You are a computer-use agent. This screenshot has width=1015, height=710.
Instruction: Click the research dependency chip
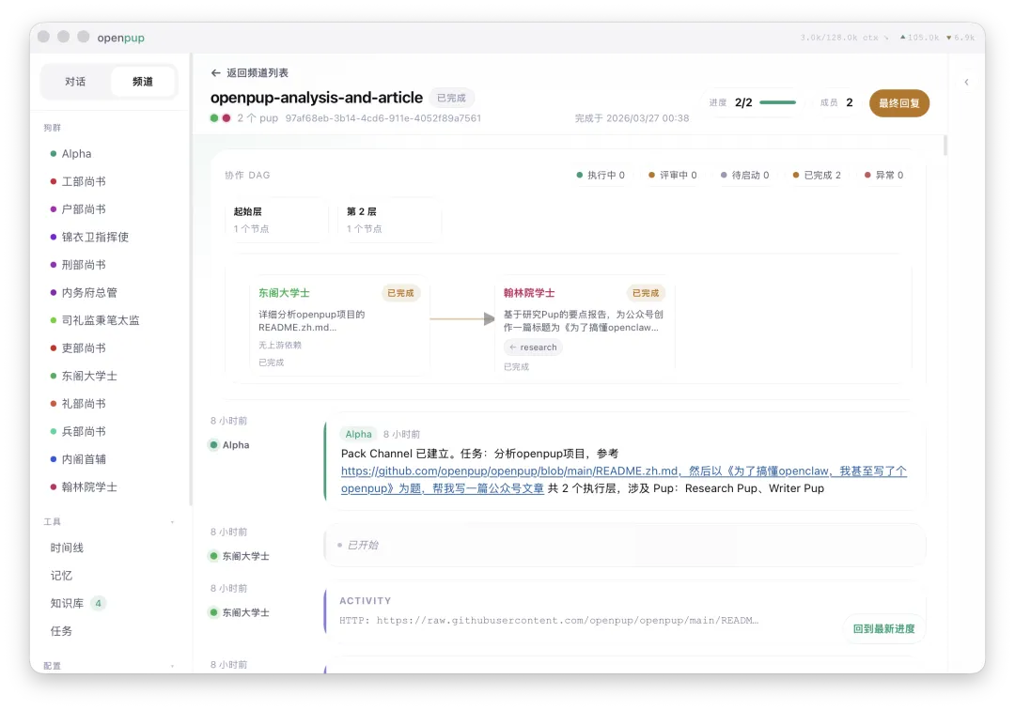point(533,347)
